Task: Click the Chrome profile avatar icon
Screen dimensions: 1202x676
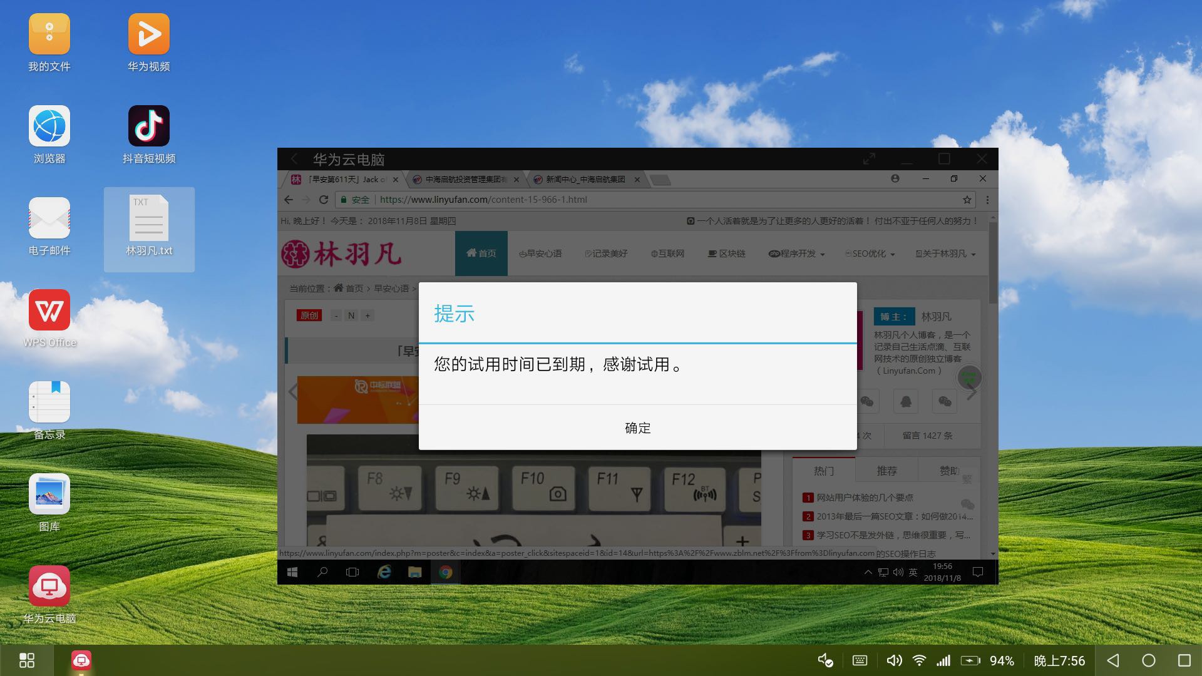Action: 895,178
